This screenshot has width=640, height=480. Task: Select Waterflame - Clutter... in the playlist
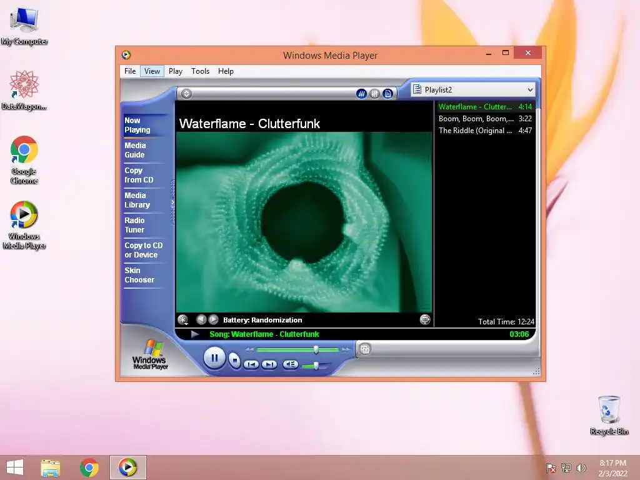click(x=485, y=107)
